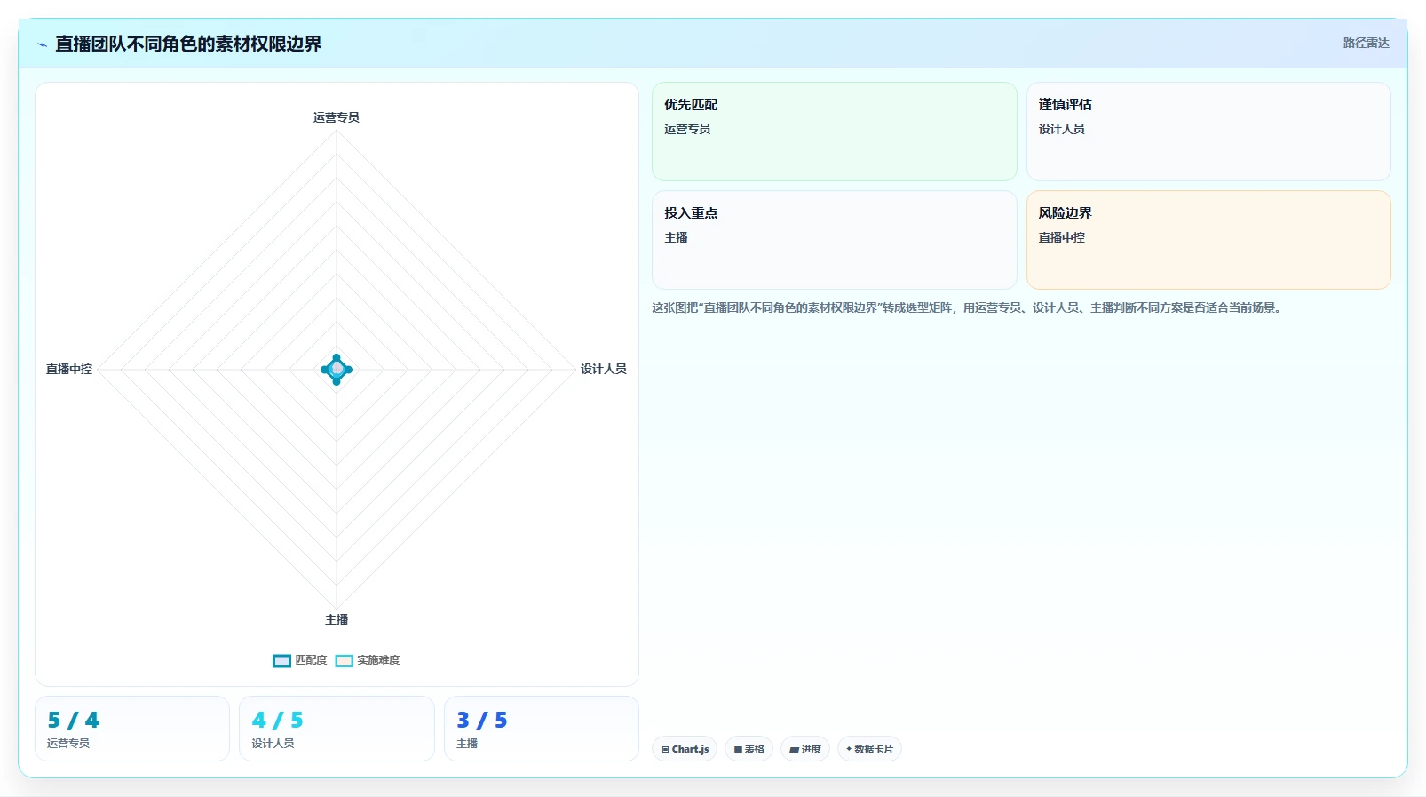Click the 5 / 4 运营专员 stat card
Screen dimensions: 1426x797
(x=132, y=729)
